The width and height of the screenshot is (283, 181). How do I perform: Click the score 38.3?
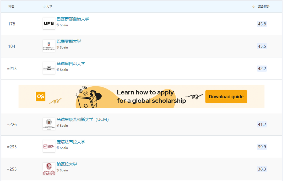click(262, 169)
